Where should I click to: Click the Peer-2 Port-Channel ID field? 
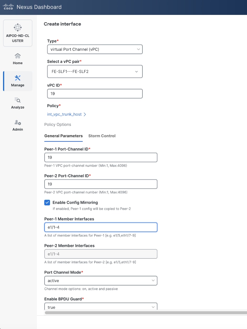101,184
